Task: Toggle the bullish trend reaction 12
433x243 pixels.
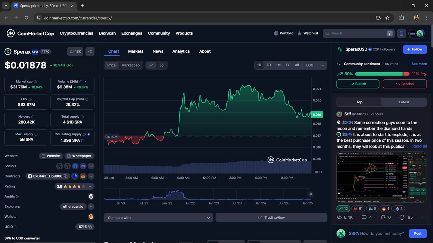Action: (x=343, y=209)
